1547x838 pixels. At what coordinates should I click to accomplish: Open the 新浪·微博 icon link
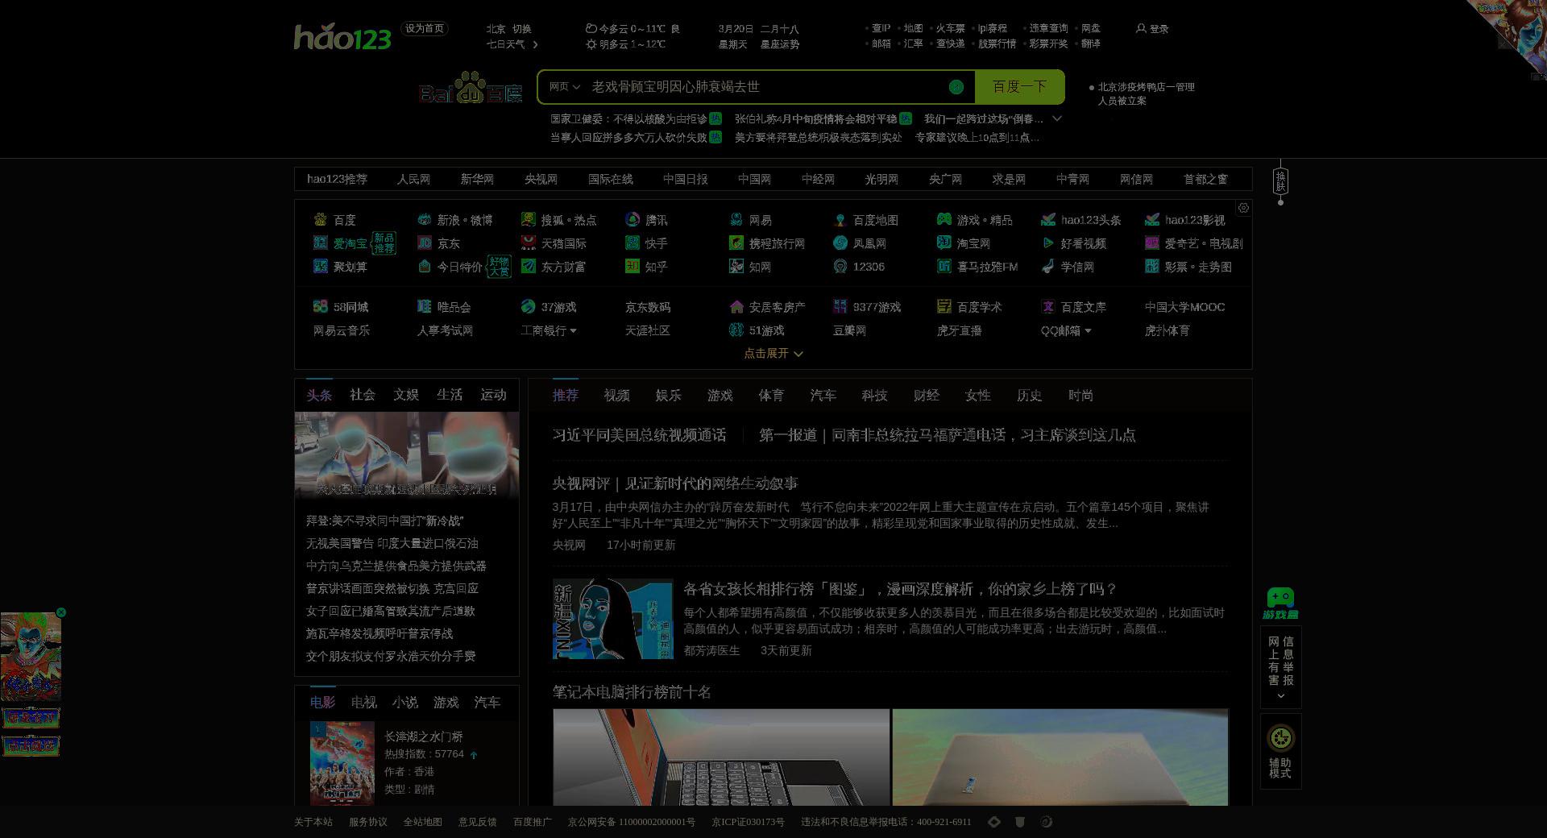point(424,219)
